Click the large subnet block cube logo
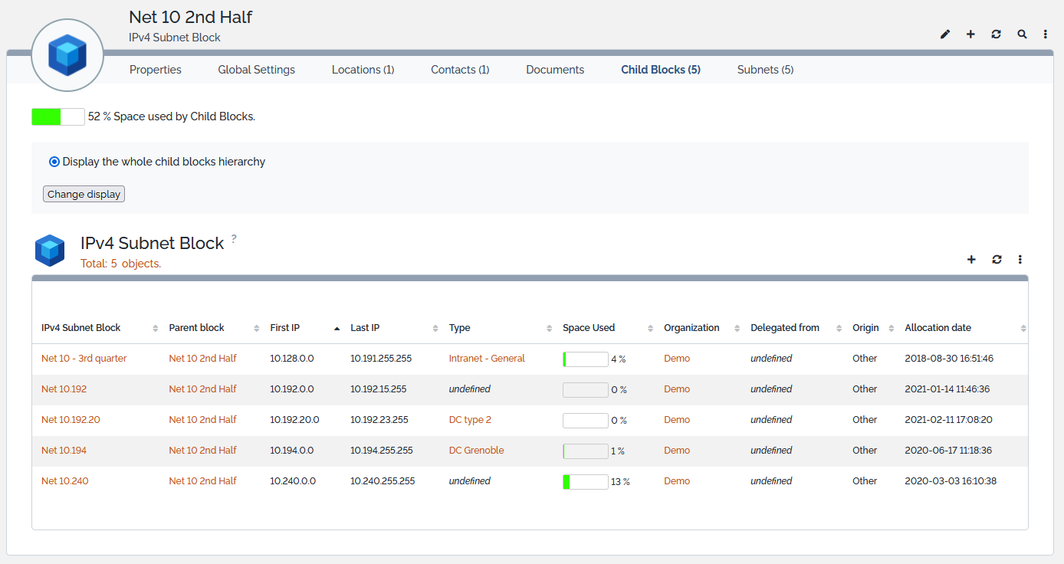 [67, 55]
